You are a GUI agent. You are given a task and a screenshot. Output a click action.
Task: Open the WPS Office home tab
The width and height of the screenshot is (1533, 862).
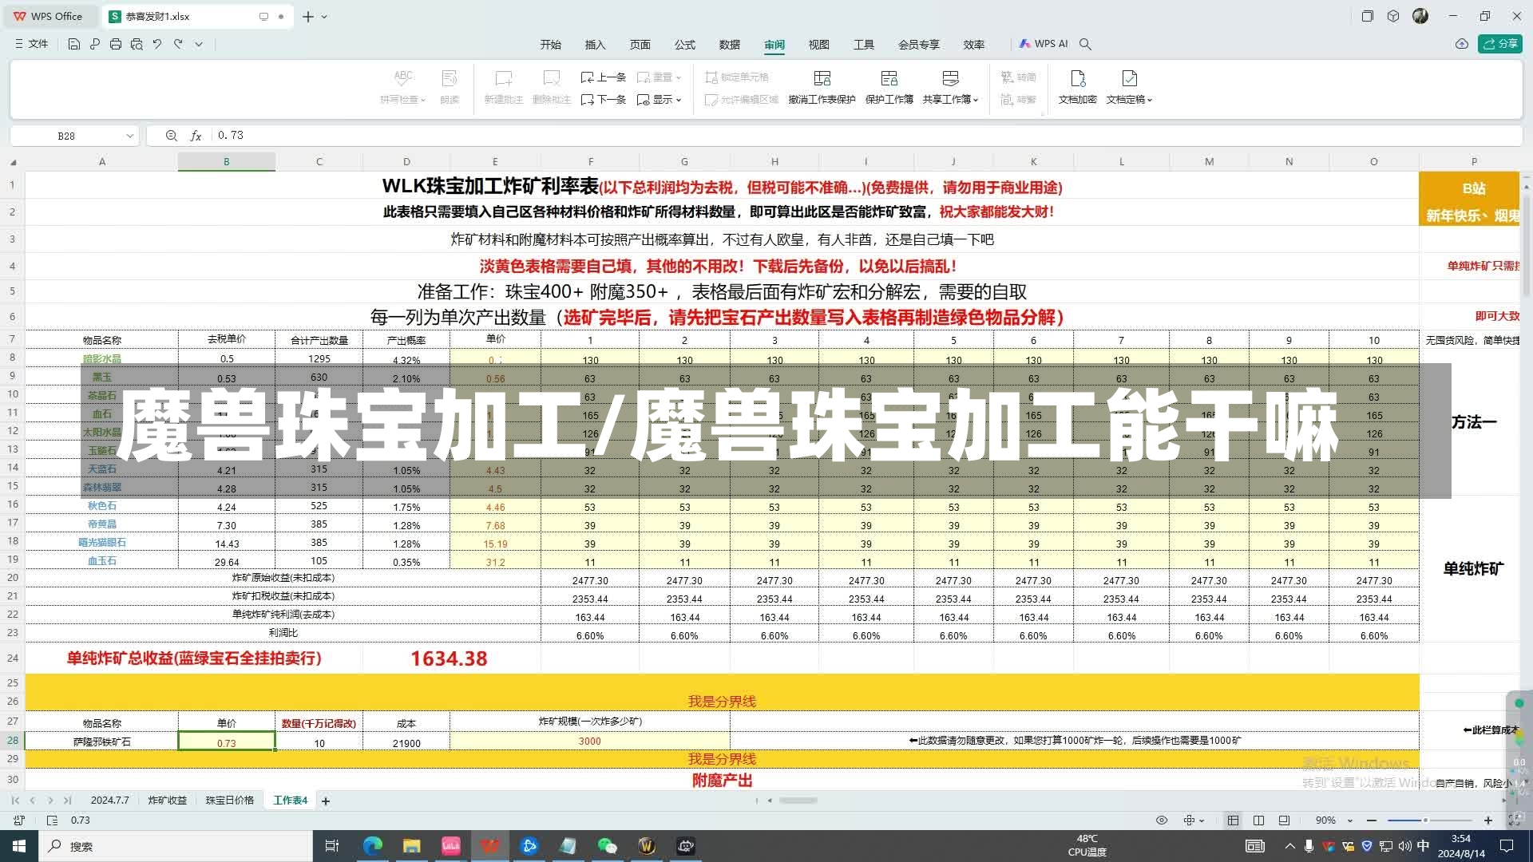tap(50, 16)
